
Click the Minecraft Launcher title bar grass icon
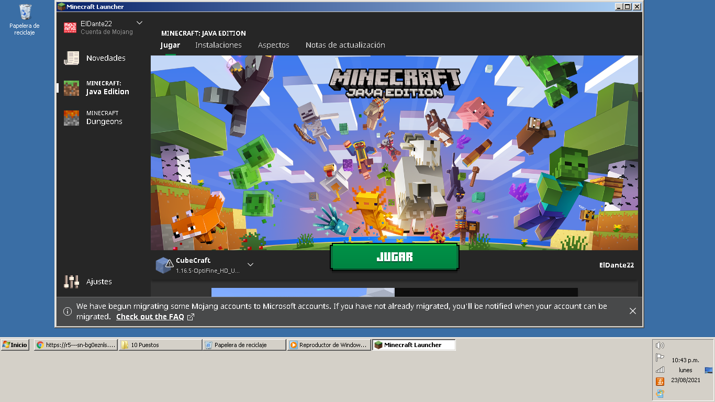(62, 7)
